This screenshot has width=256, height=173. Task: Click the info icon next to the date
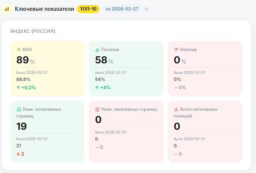point(146,9)
